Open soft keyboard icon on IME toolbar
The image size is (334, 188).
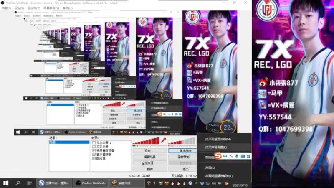(243, 156)
